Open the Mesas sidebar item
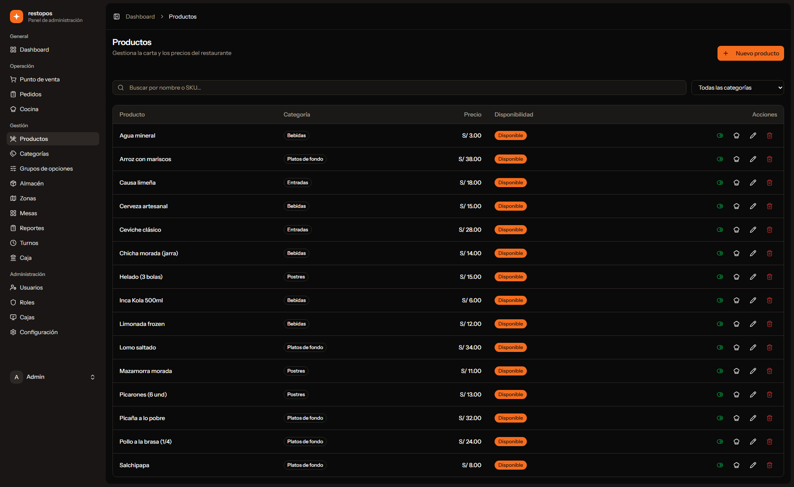Image resolution: width=794 pixels, height=487 pixels. (x=53, y=213)
